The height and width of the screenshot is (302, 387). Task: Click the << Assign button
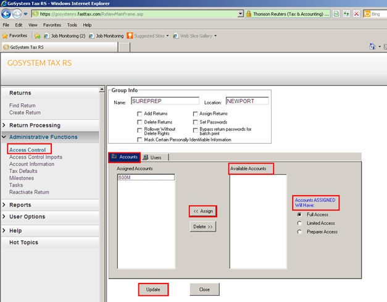pyautogui.click(x=202, y=211)
